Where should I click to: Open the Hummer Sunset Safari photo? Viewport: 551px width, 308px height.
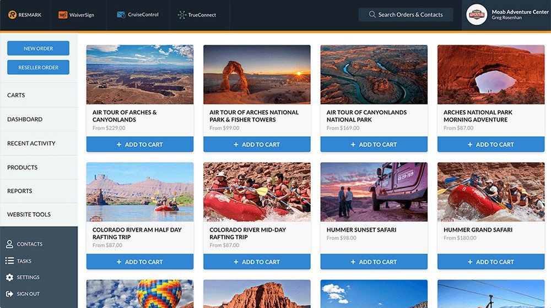pyautogui.click(x=374, y=192)
